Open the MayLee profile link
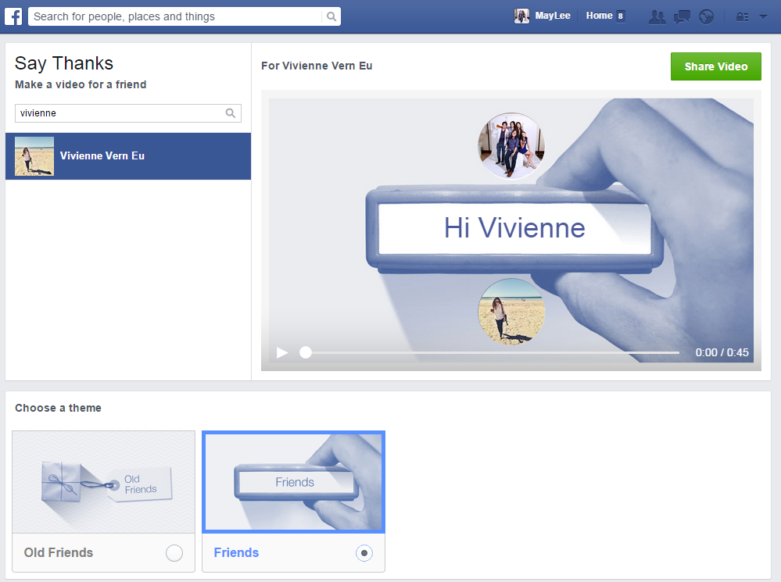 553,16
